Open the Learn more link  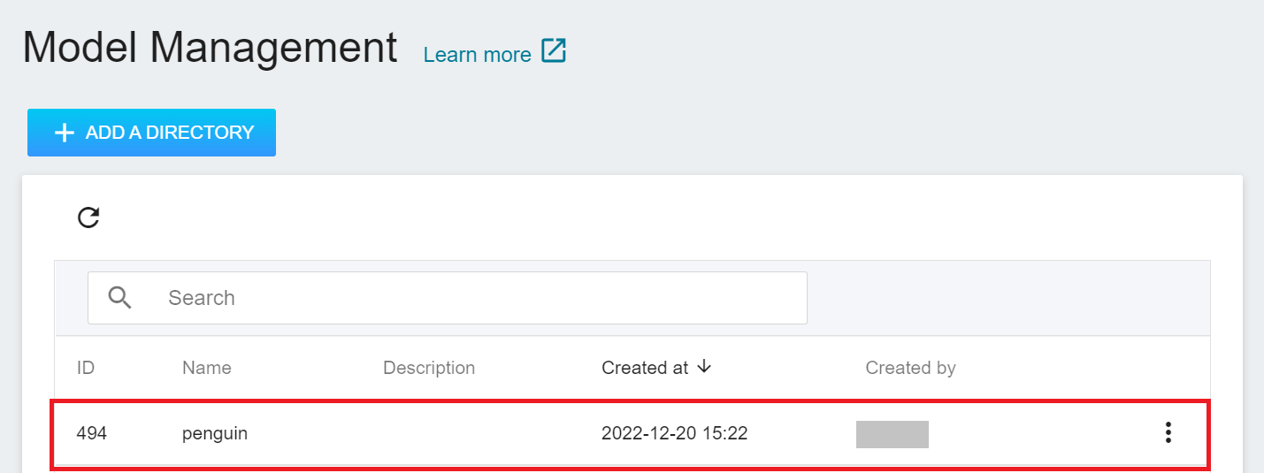pyautogui.click(x=477, y=55)
